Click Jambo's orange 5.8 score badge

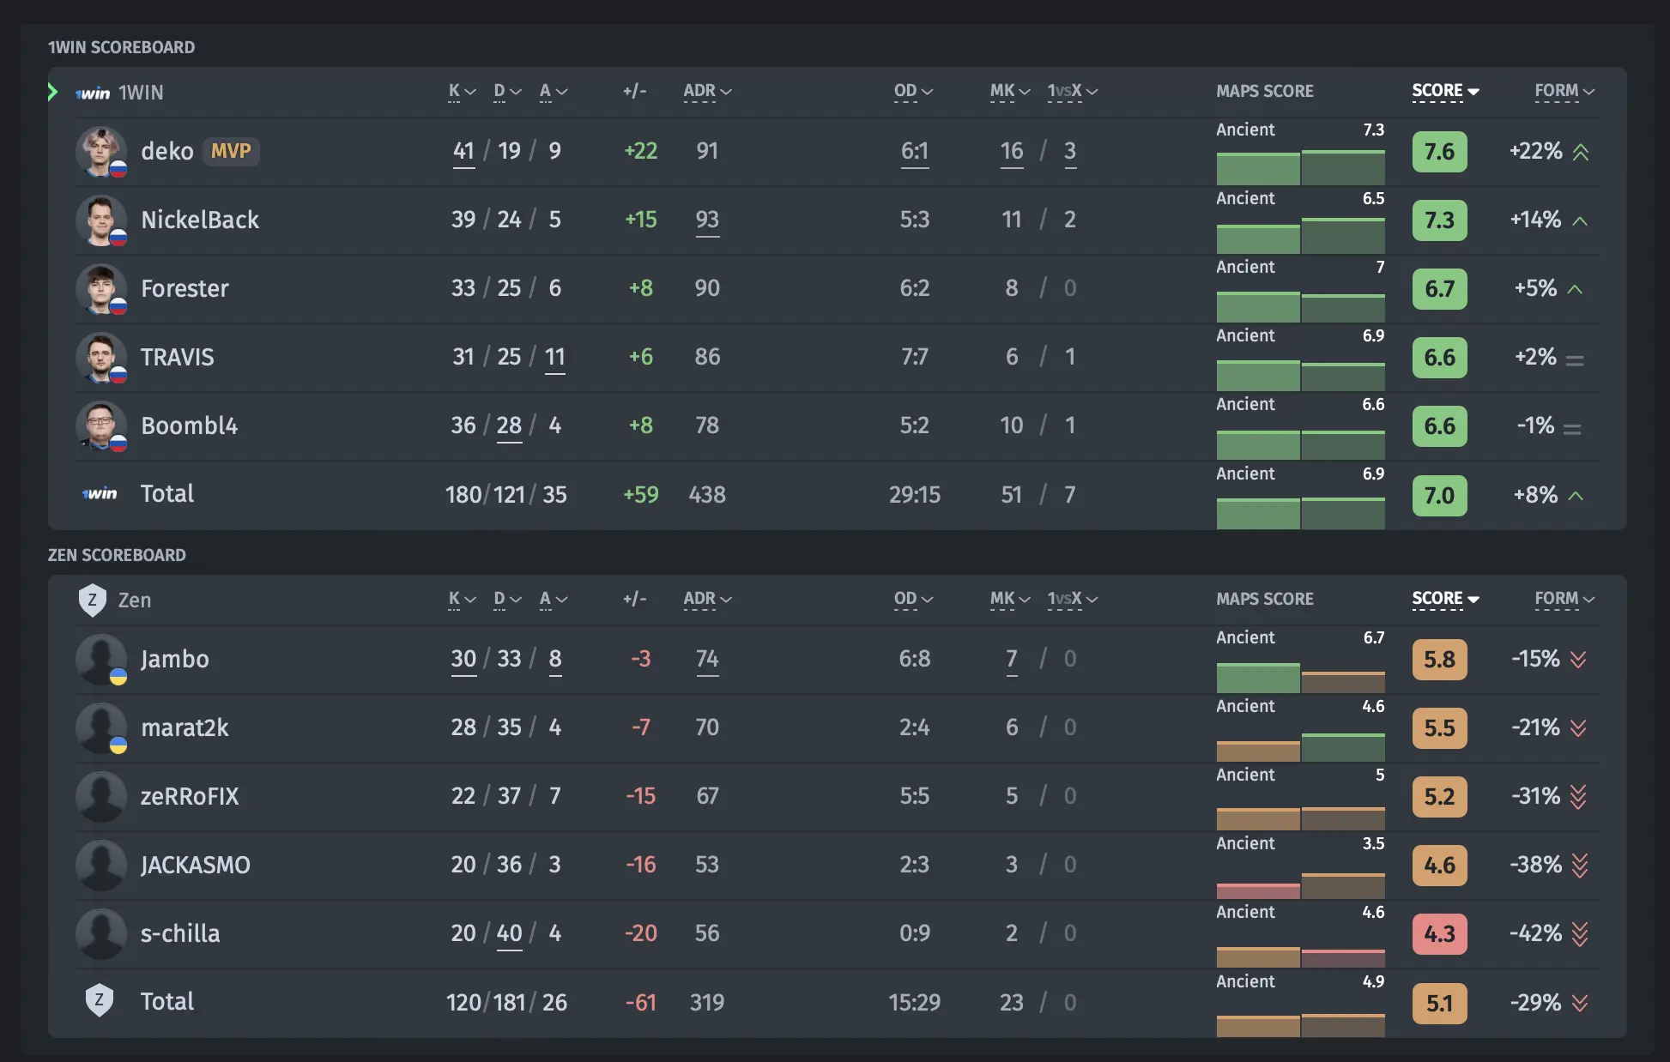1439,660
